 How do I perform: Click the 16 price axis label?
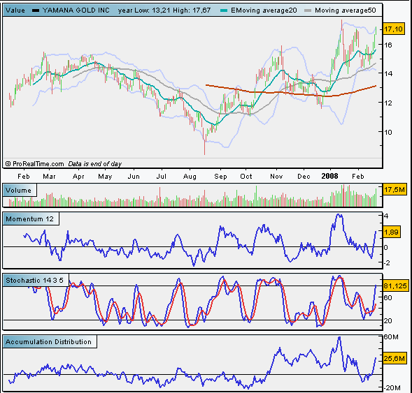point(388,45)
